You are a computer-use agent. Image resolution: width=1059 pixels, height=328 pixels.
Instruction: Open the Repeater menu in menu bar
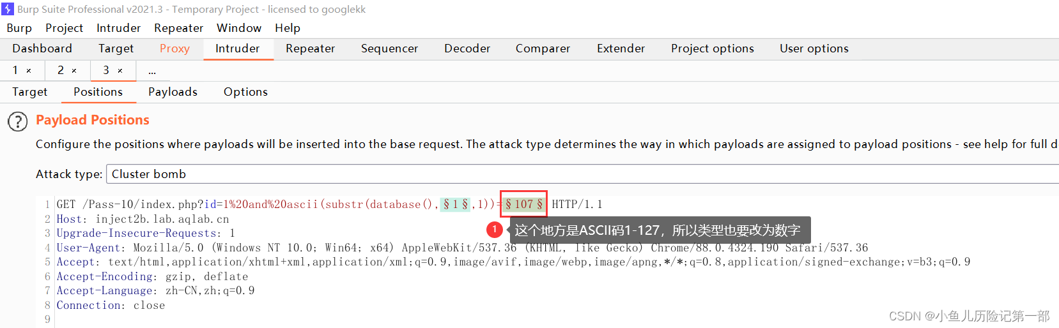(x=178, y=28)
